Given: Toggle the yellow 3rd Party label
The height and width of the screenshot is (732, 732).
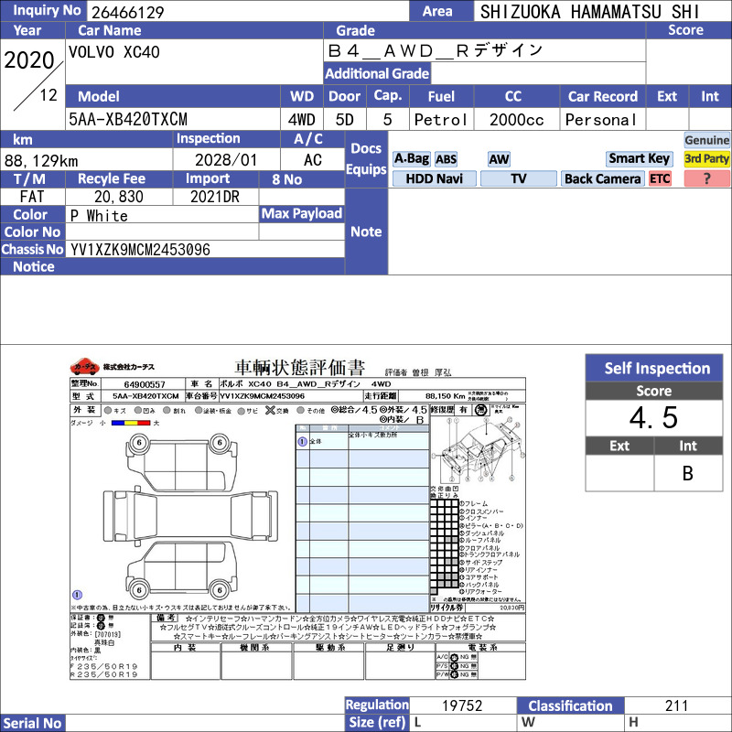Looking at the screenshot, I should (706, 159).
